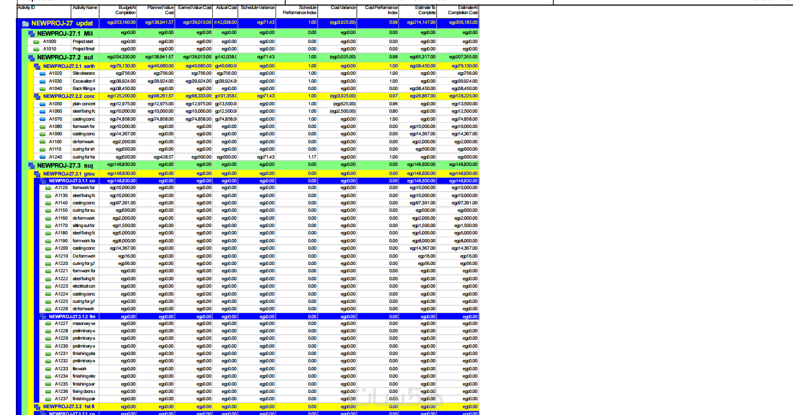Select the activity icon of A1227

tap(48, 324)
